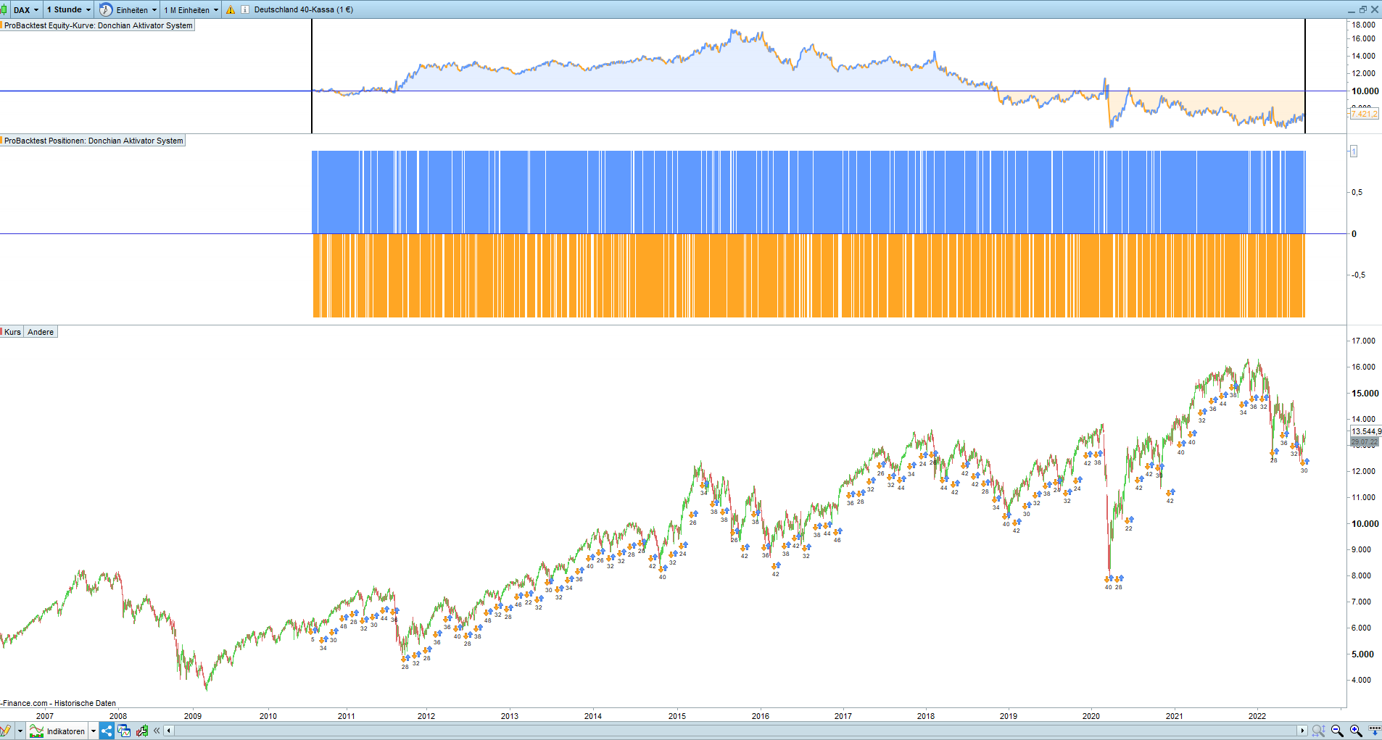
Task: Open the 1 Stunde timeframe dropdown
Action: pos(69,9)
